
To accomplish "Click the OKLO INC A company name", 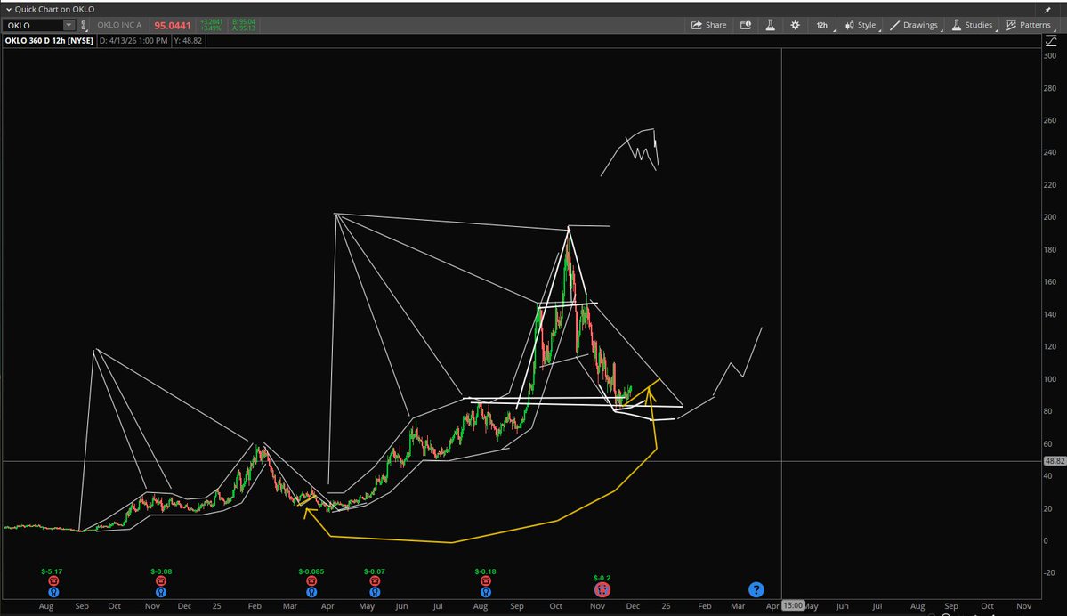I will (119, 25).
